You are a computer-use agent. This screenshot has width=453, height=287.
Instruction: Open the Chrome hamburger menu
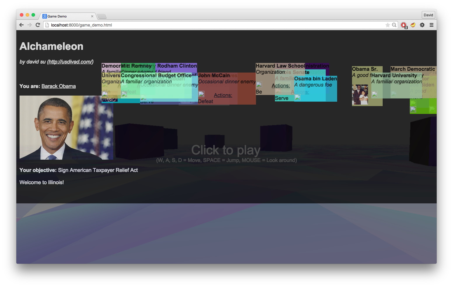[x=431, y=25]
